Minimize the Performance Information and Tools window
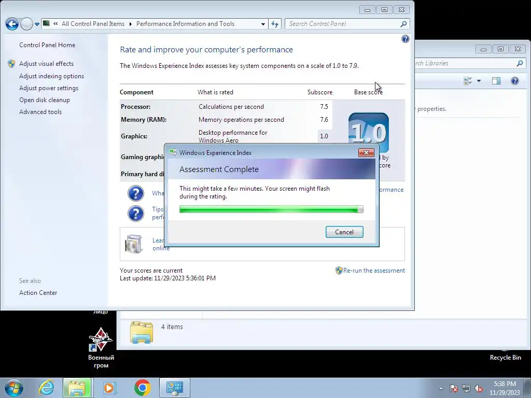 point(367,10)
